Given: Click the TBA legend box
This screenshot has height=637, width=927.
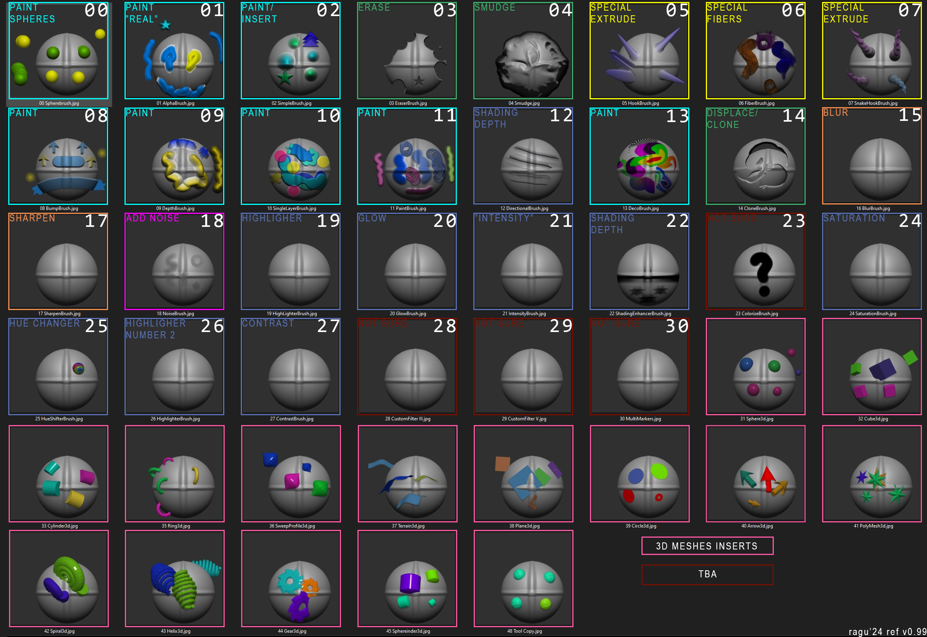Looking at the screenshot, I should point(707,574).
